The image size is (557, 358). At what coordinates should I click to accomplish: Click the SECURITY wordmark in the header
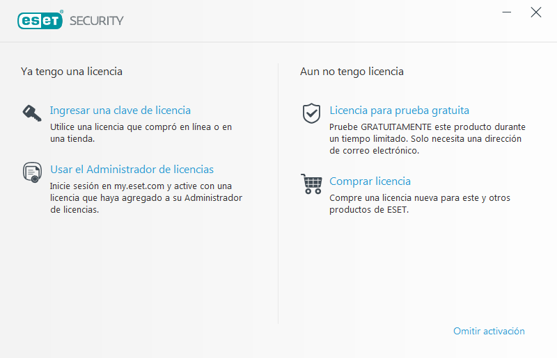click(97, 21)
